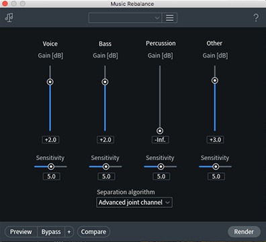Click the Music Rebalance window title

click(132, 4)
